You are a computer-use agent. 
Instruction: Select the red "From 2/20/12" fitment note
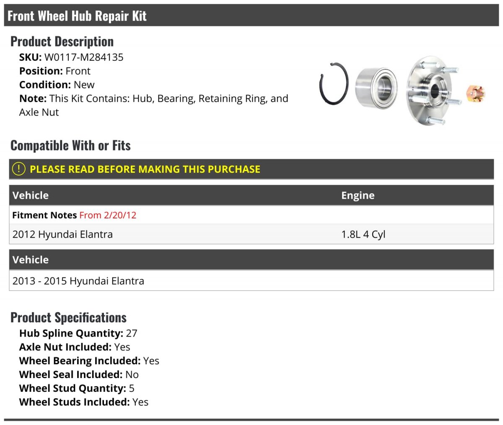pos(108,215)
